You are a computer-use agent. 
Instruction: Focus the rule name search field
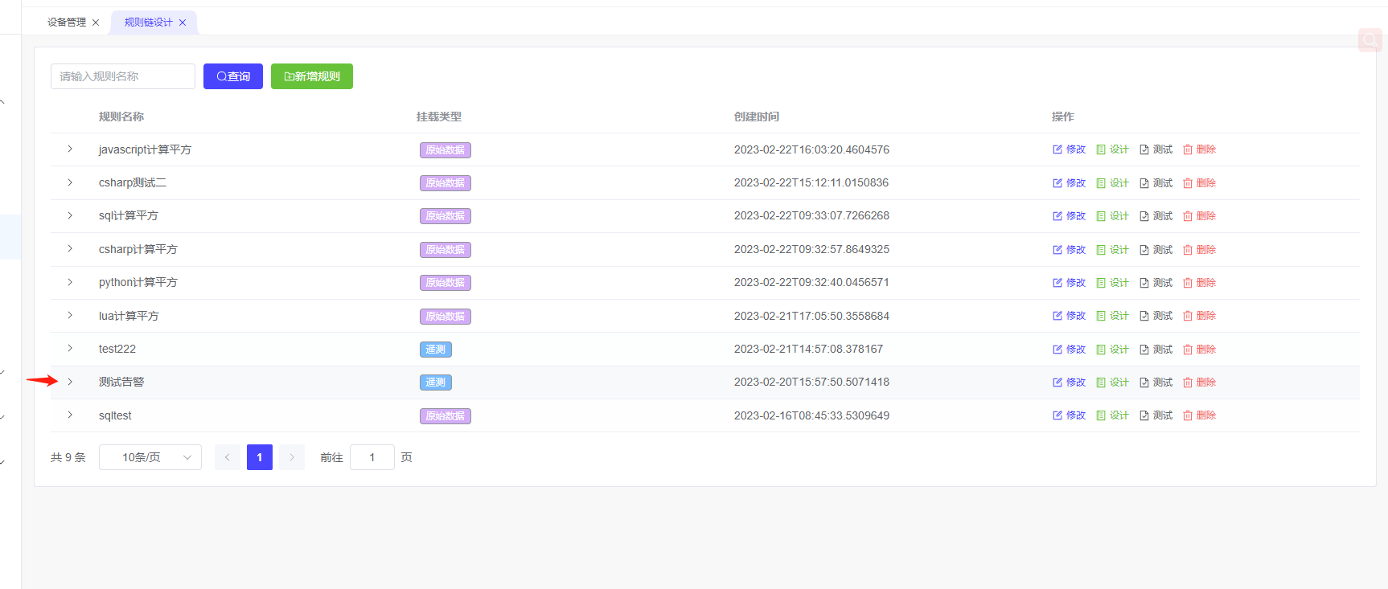123,76
